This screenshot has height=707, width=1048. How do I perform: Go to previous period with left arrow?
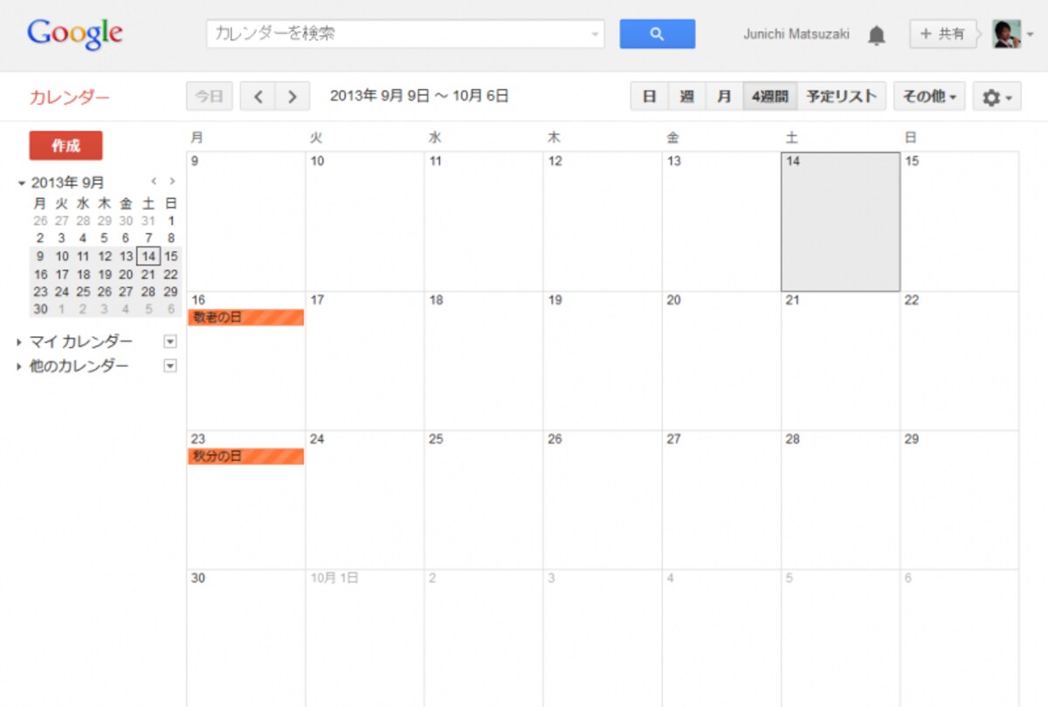pyautogui.click(x=258, y=97)
